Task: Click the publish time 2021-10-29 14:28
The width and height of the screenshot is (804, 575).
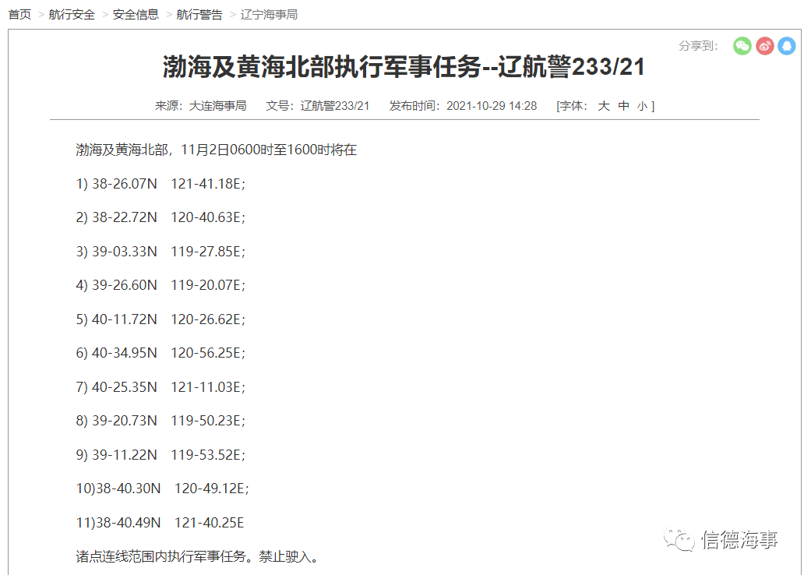Action: point(492,106)
